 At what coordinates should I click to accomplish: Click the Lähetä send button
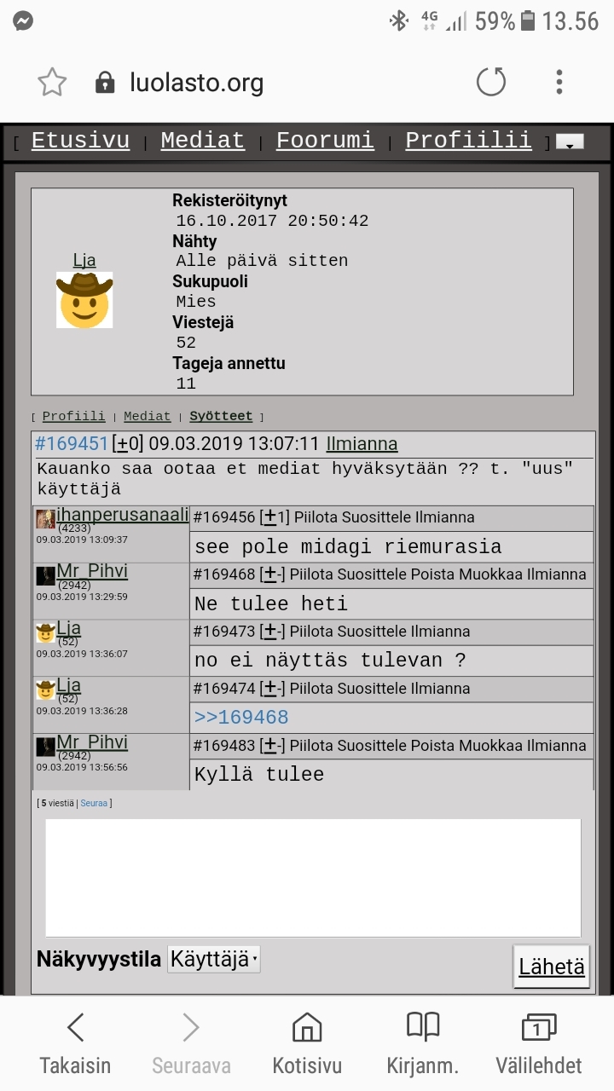[x=552, y=967]
